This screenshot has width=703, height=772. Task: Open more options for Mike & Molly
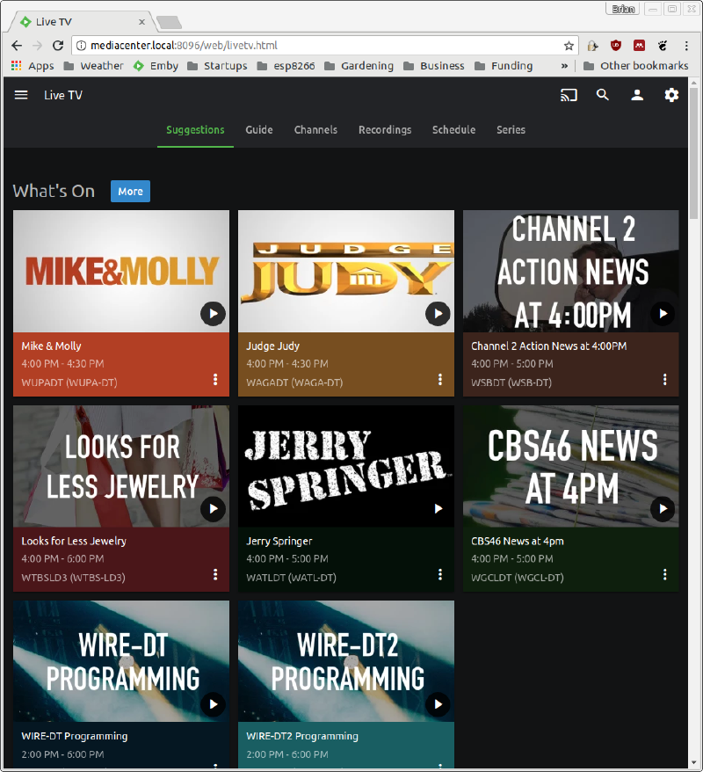pyautogui.click(x=215, y=379)
